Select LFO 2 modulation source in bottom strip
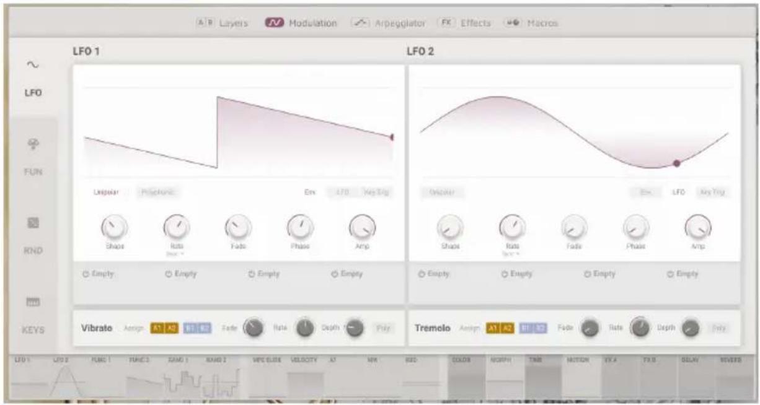This screenshot has height=405, width=760. click(68, 377)
